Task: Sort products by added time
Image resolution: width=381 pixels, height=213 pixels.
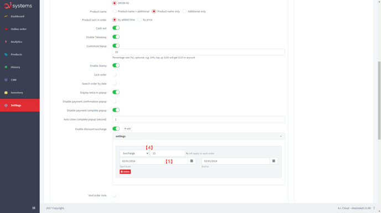Action: [x=115, y=20]
